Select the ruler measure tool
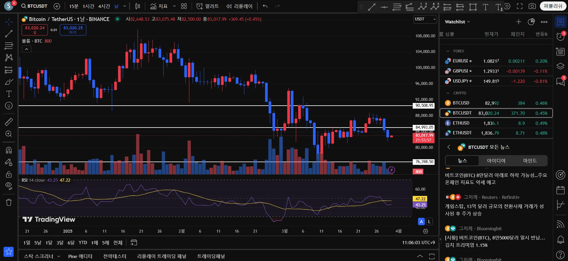This screenshot has height=261, width=568. pyautogui.click(x=9, y=122)
